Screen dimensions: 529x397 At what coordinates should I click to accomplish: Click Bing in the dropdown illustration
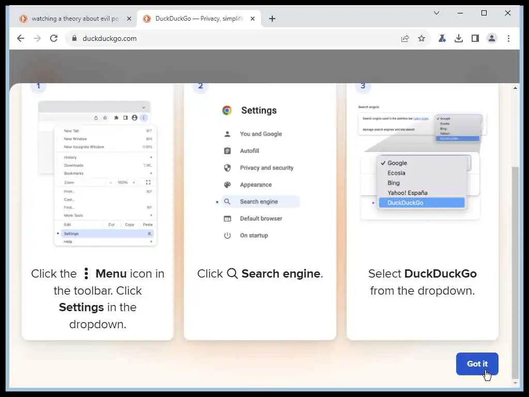(x=393, y=183)
